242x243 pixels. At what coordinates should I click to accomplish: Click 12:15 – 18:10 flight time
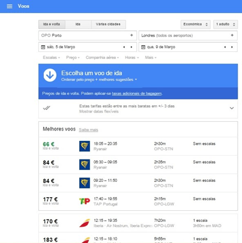(x=105, y=239)
